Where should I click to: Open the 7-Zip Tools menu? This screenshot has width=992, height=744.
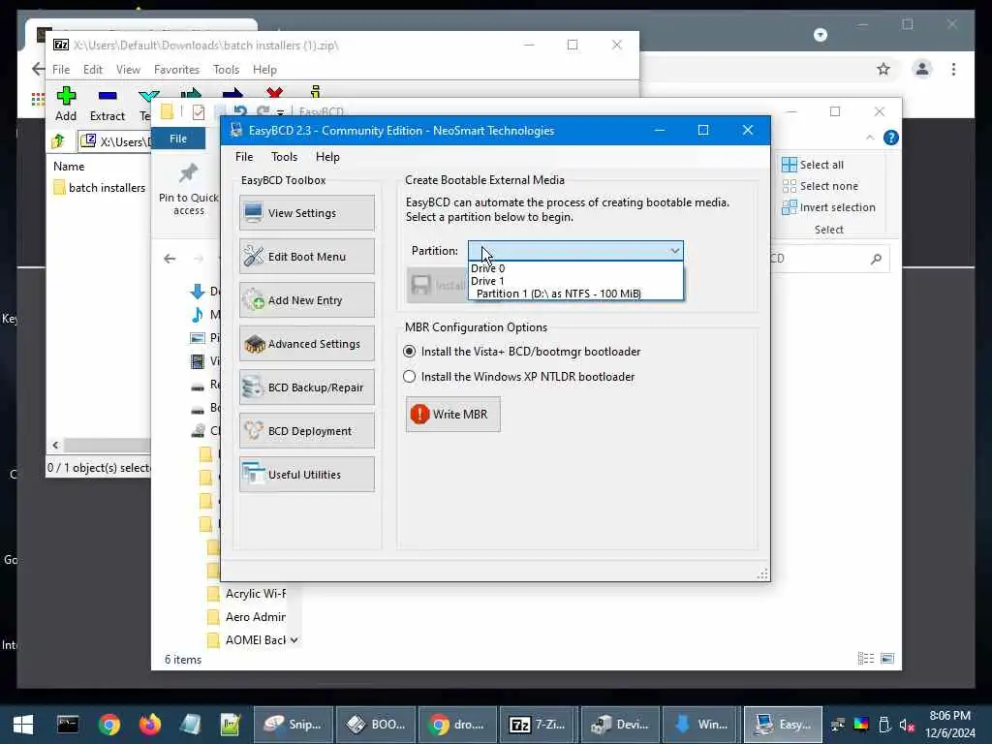[226, 70]
